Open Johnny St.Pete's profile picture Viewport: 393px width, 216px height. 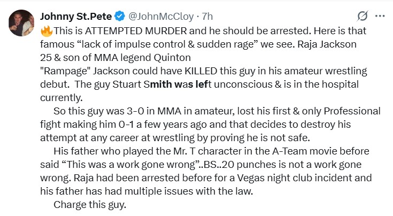pyautogui.click(x=21, y=22)
